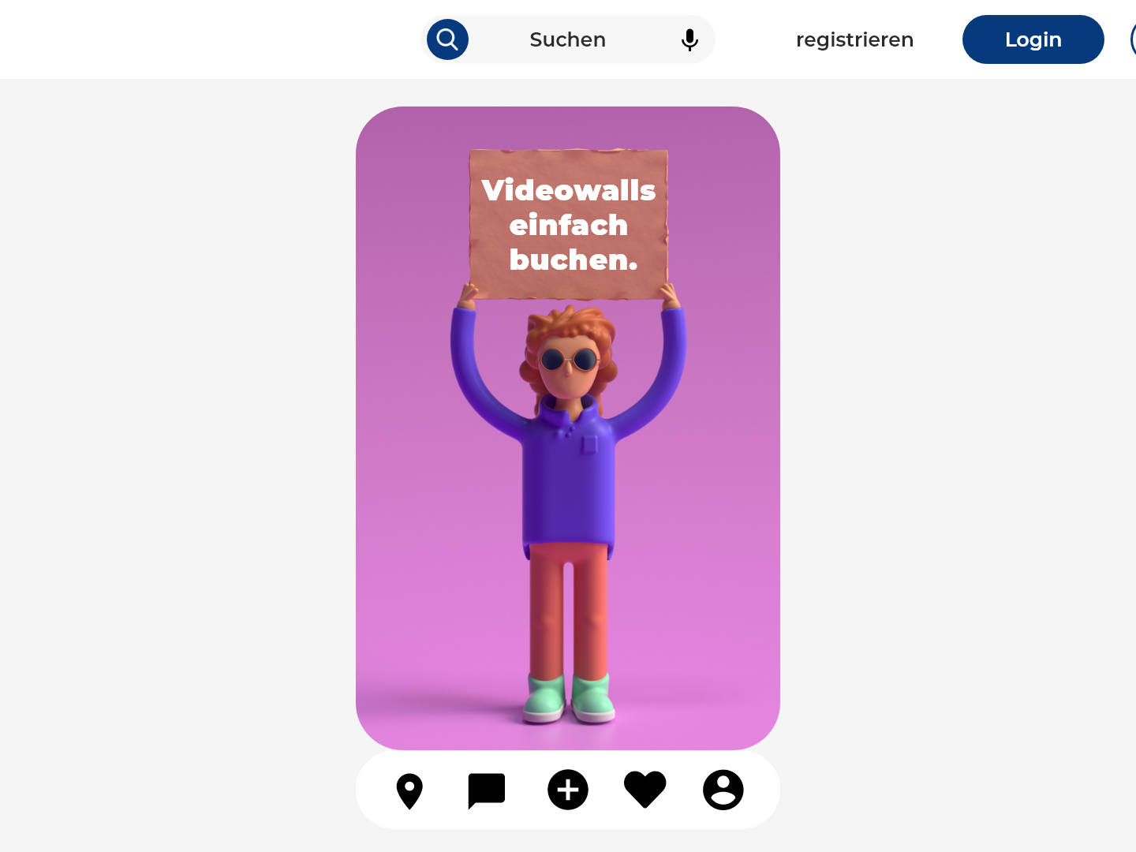1136x852 pixels.
Task: Focus the Suchen search field
Action: (568, 39)
